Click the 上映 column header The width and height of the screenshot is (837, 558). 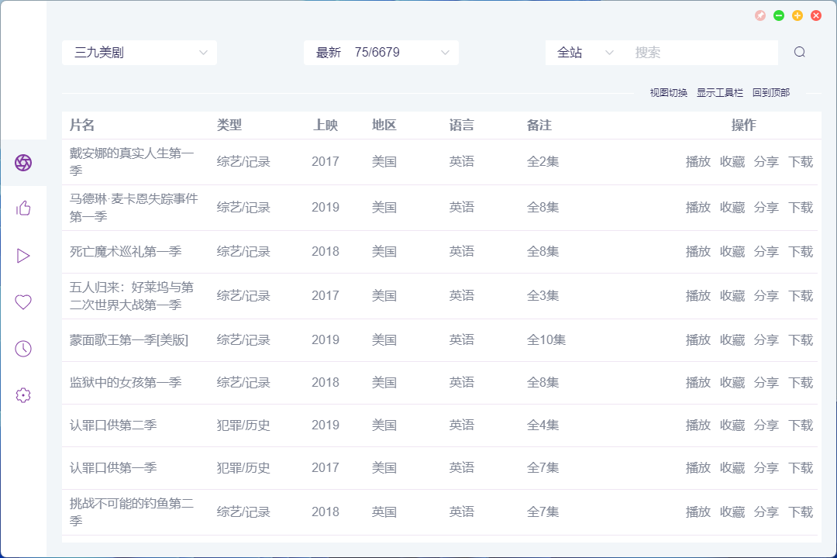(x=325, y=125)
